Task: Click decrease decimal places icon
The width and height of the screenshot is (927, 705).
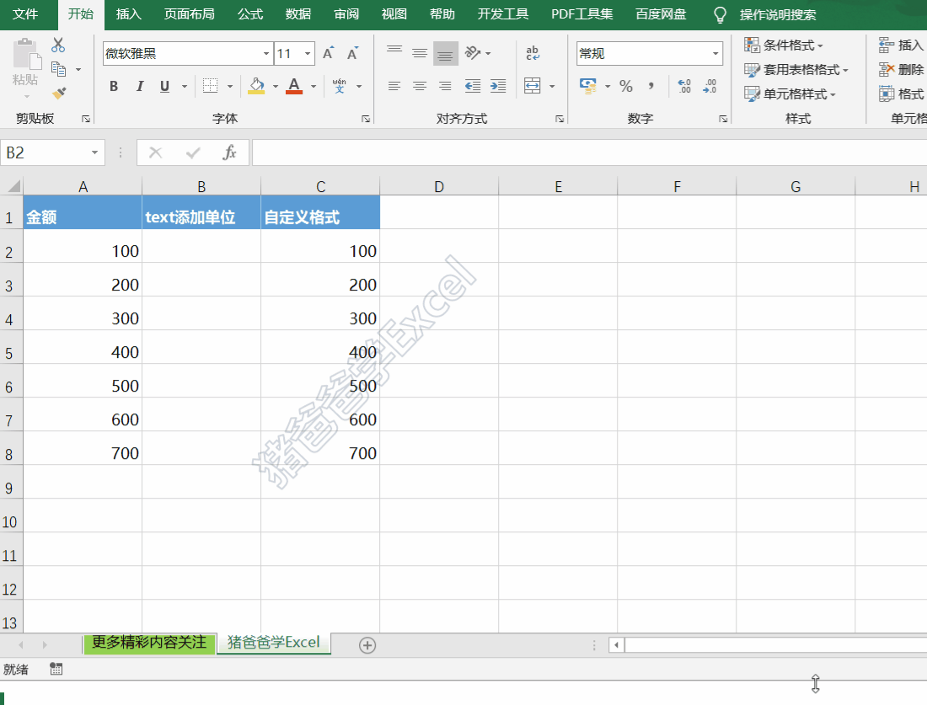Action: coord(710,86)
